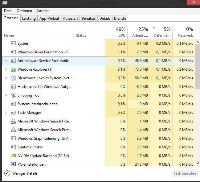Sort by Netzwerk column header

[184, 33]
